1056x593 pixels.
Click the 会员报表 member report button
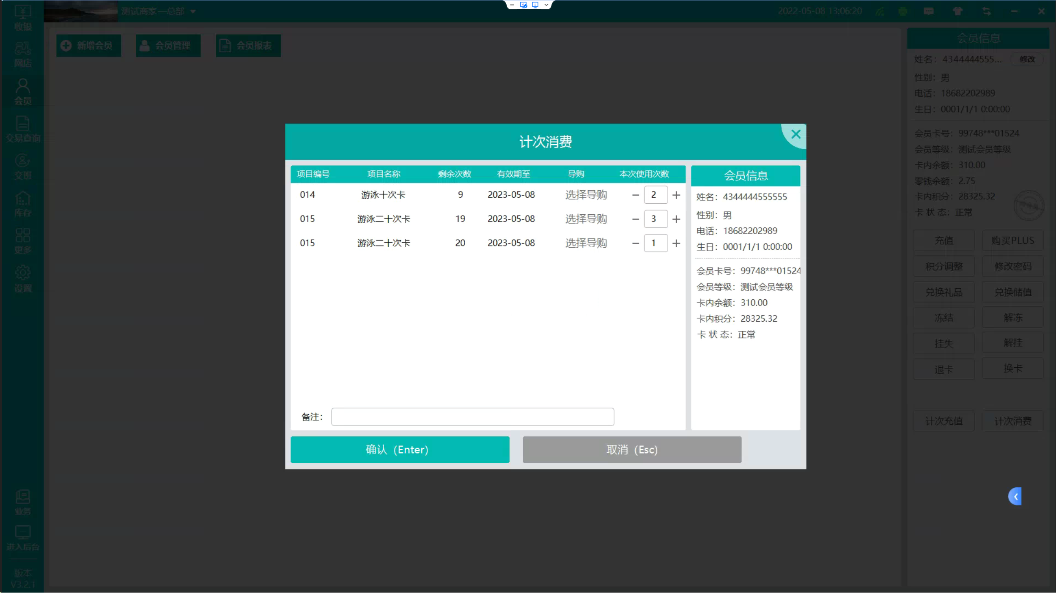pos(248,46)
